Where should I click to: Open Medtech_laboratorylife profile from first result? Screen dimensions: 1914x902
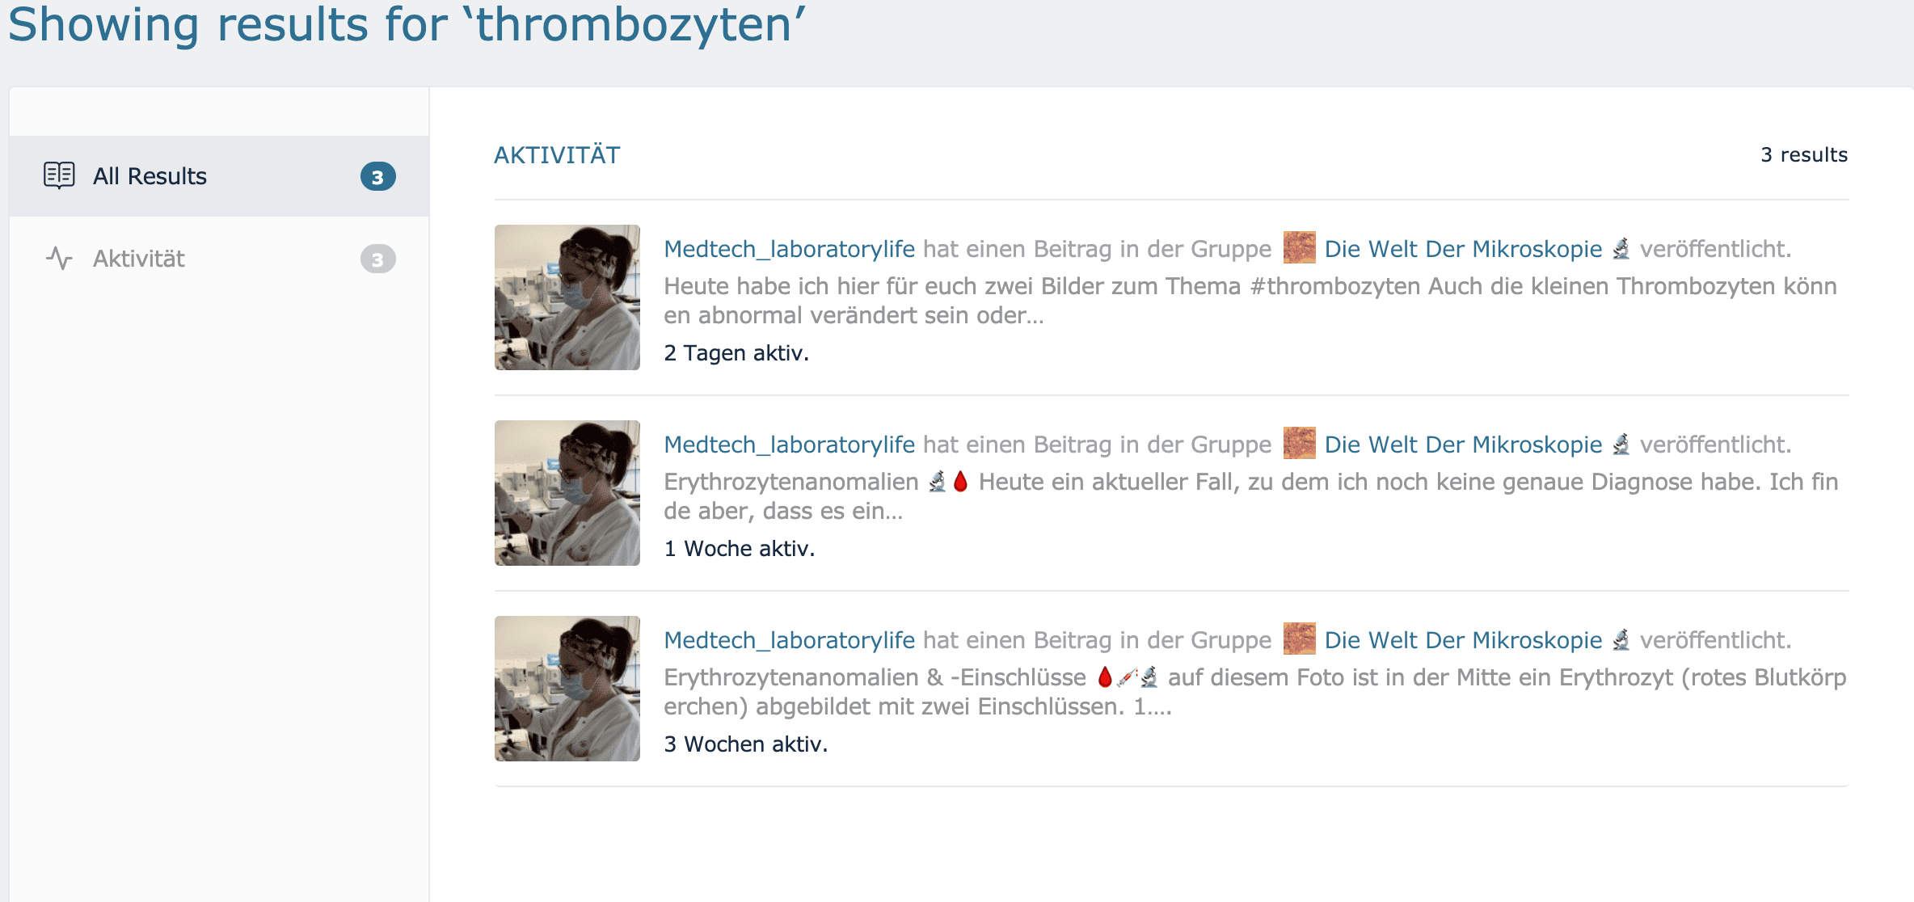pyautogui.click(x=789, y=249)
